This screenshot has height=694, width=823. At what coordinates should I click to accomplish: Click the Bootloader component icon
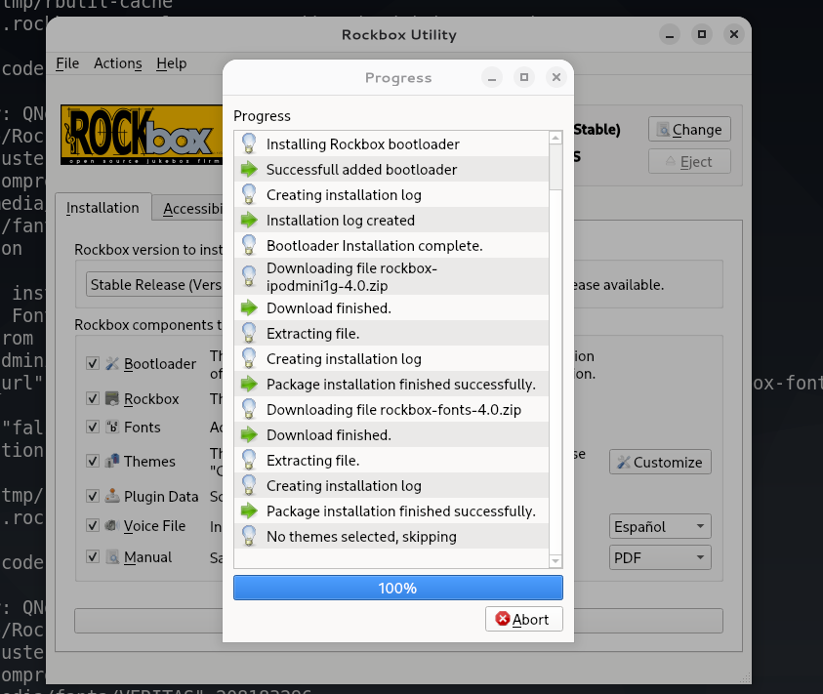point(112,364)
